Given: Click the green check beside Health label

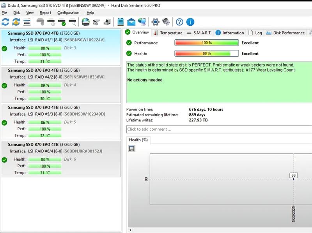Looking at the screenshot, I should pyautogui.click(x=129, y=53).
